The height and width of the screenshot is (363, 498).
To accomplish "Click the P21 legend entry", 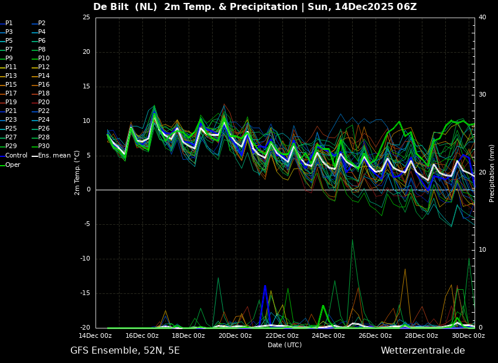I will 11,111.
